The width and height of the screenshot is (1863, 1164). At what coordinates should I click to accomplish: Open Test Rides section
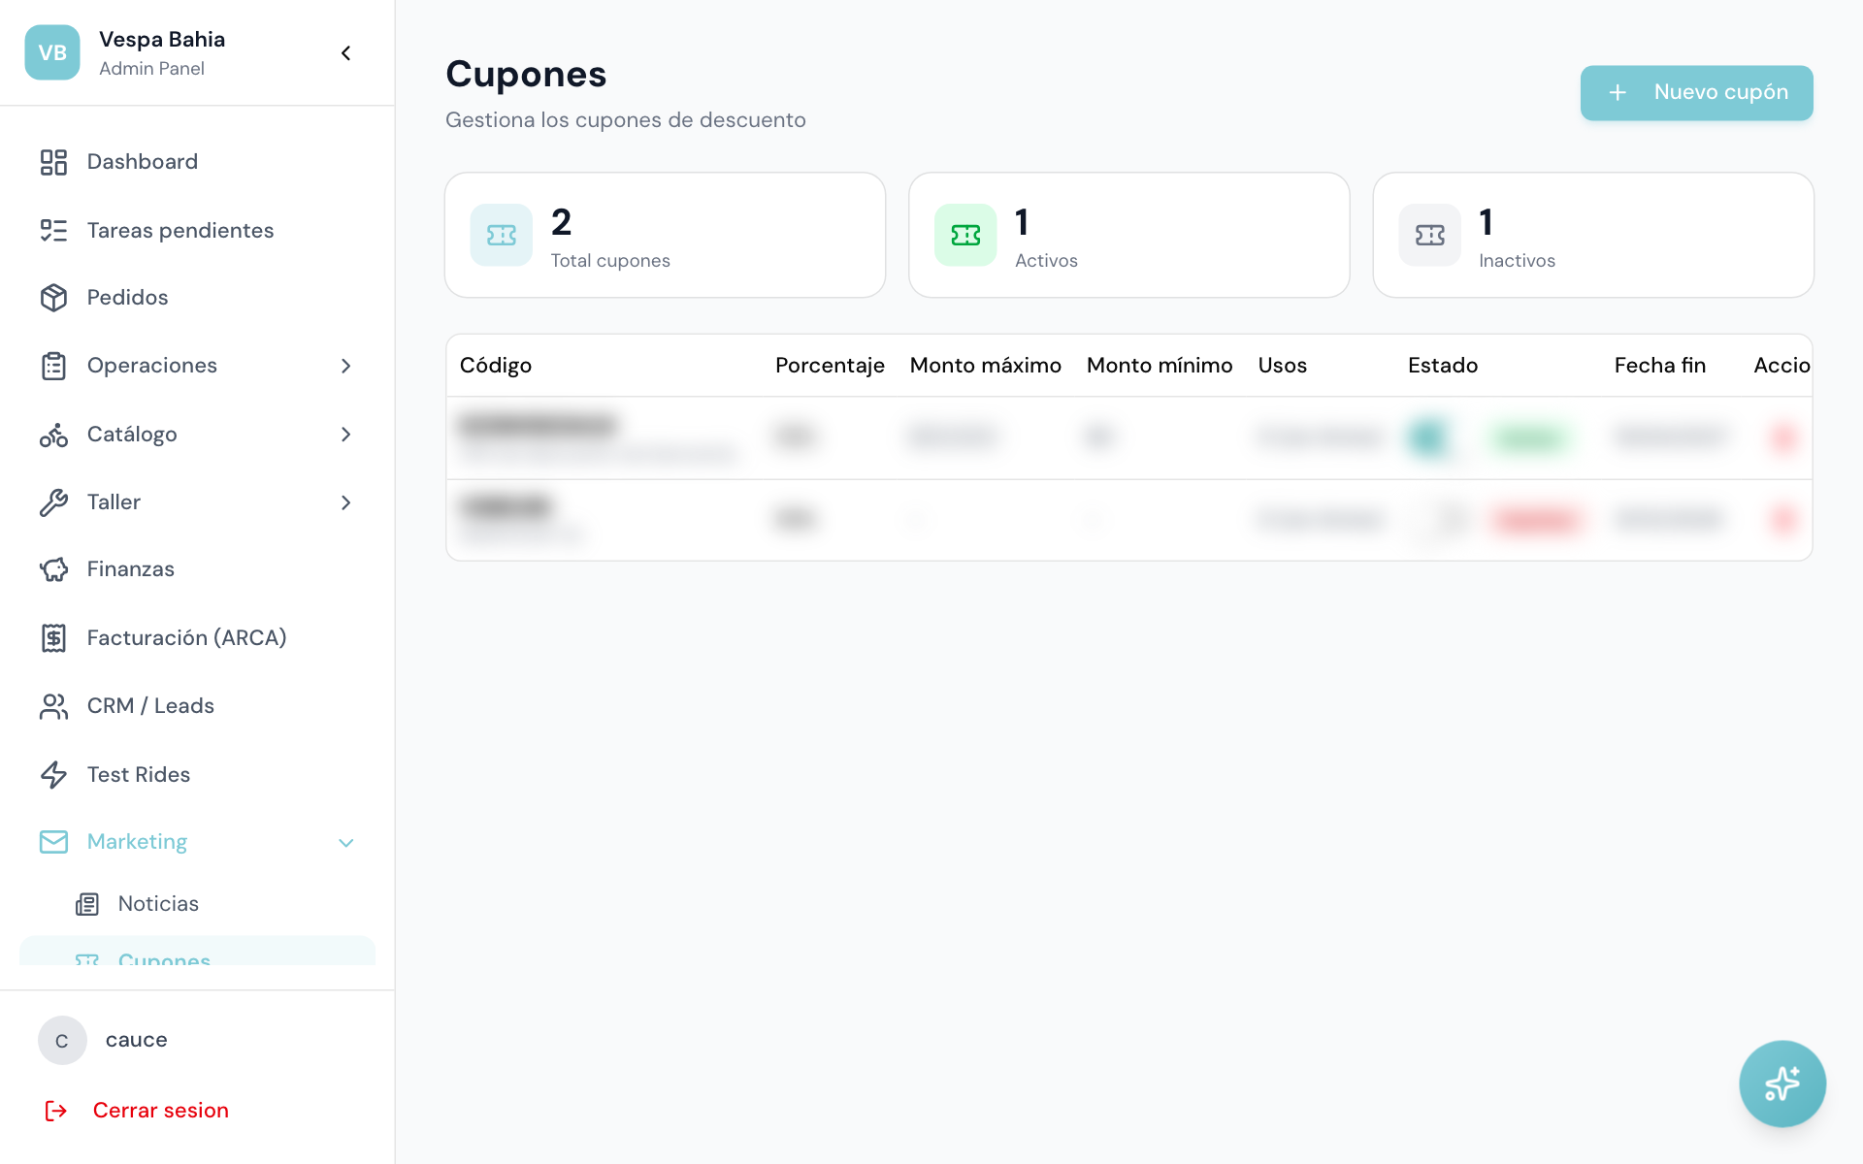point(197,774)
